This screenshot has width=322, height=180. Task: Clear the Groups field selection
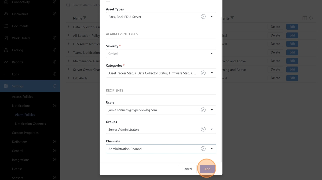coord(203,129)
